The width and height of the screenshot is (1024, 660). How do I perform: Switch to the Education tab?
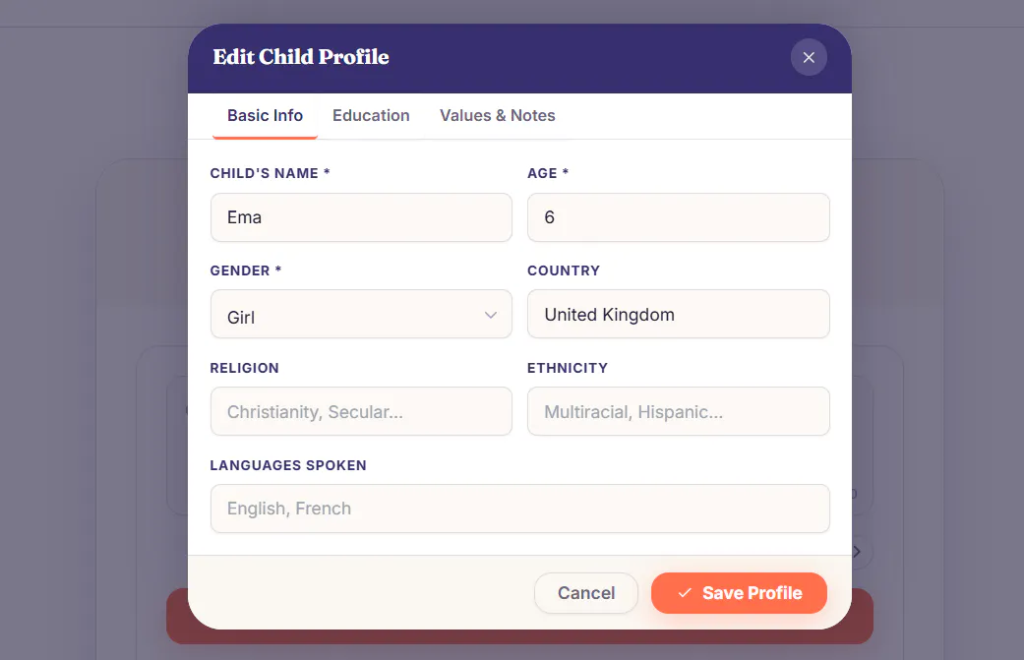point(371,115)
